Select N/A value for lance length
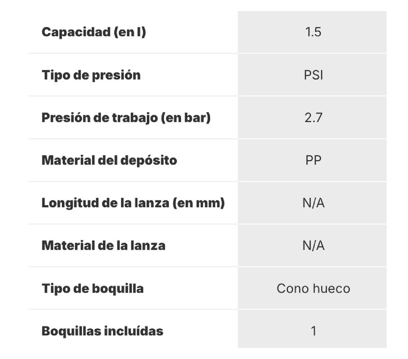 (313, 203)
